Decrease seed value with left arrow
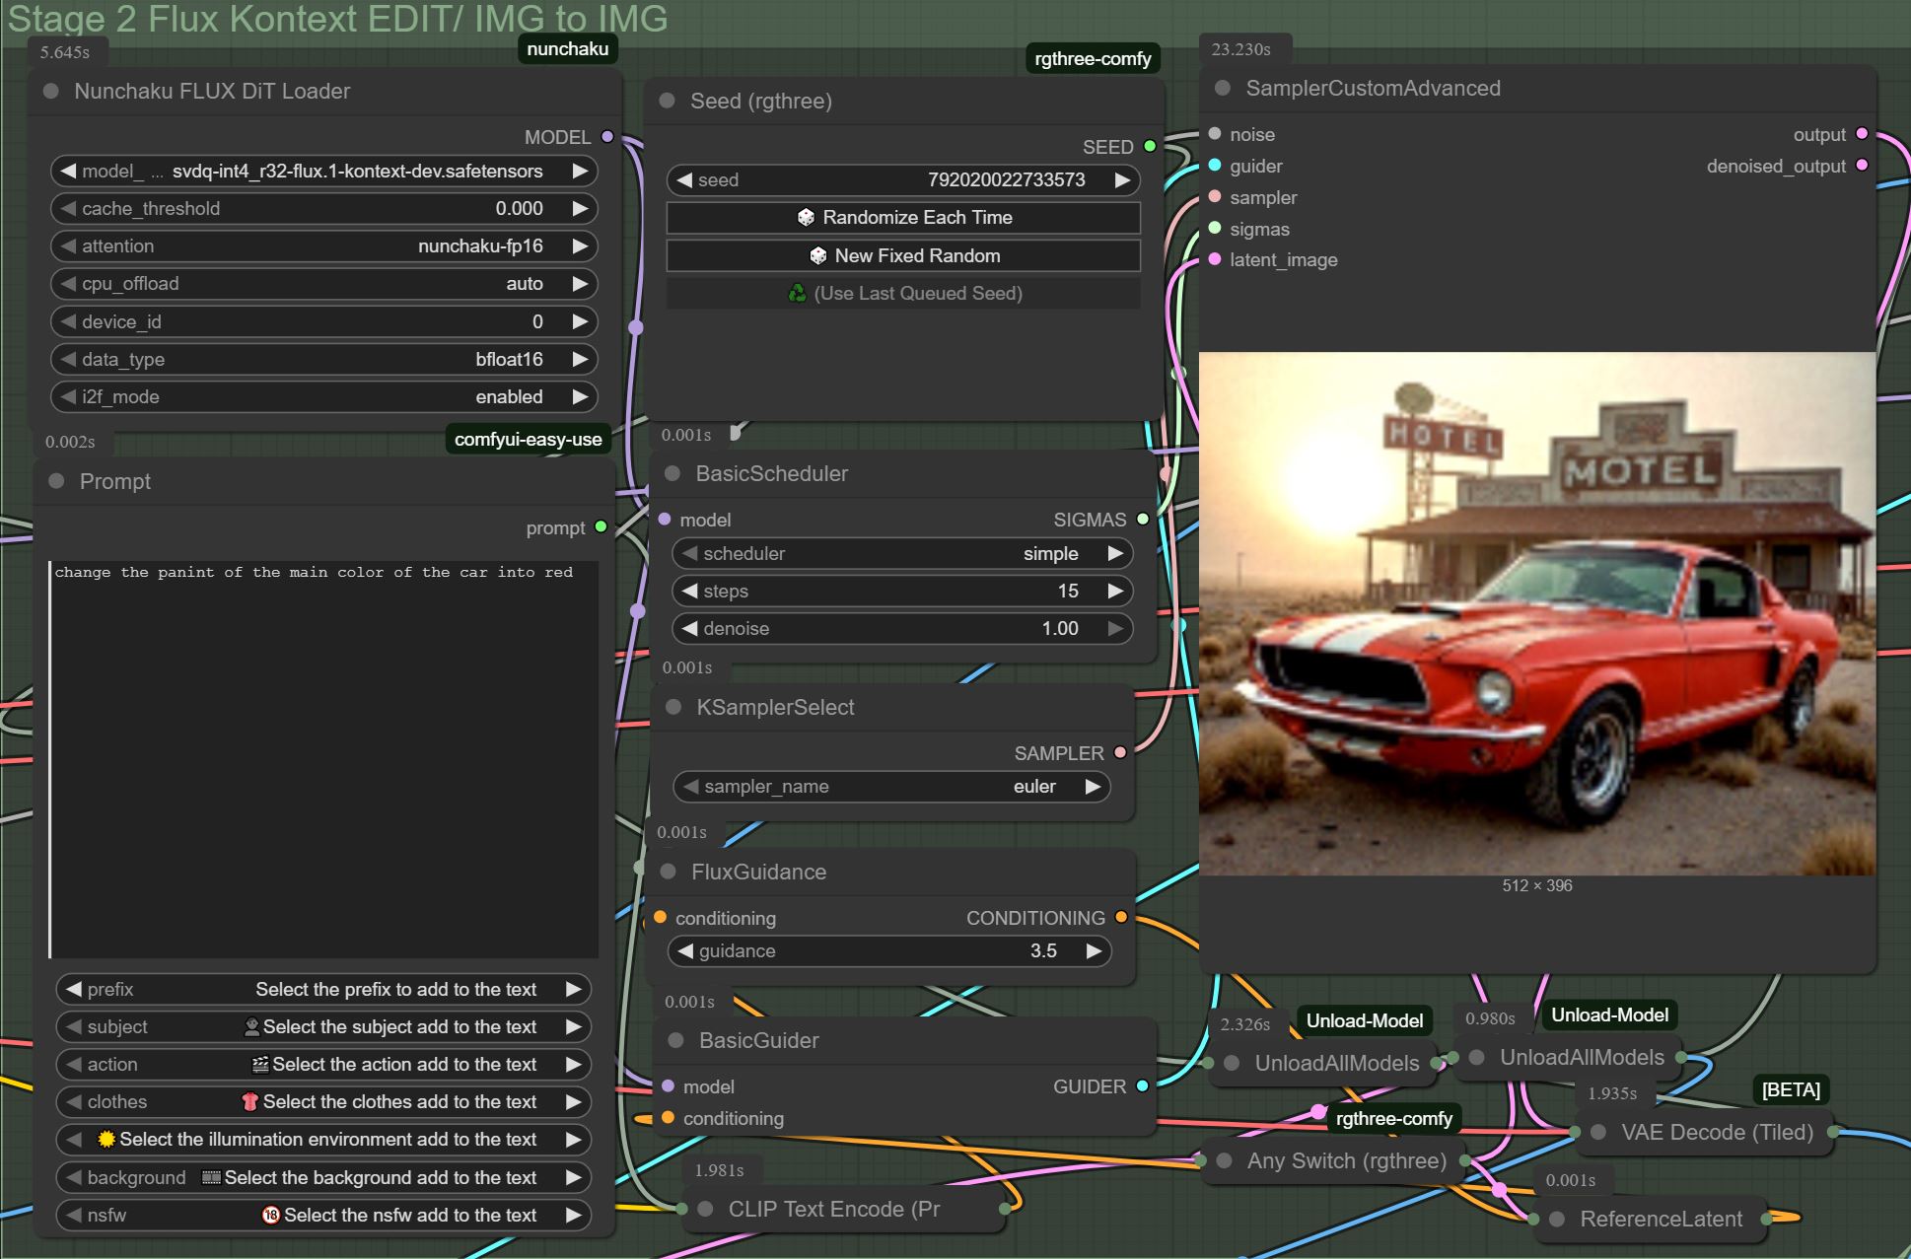 click(684, 179)
